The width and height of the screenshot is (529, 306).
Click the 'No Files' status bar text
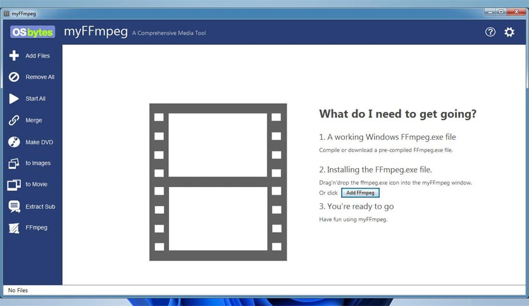(18, 290)
